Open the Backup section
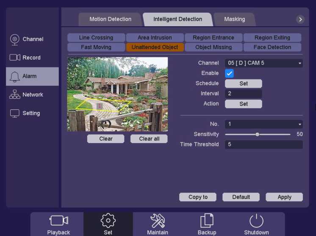This screenshot has width=316, height=236. pyautogui.click(x=207, y=224)
